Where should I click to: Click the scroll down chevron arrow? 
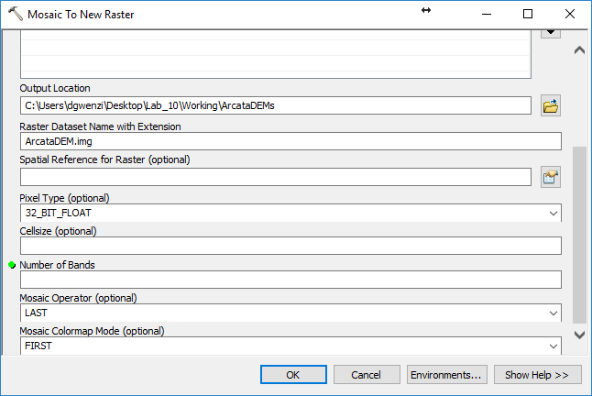pyautogui.click(x=579, y=335)
